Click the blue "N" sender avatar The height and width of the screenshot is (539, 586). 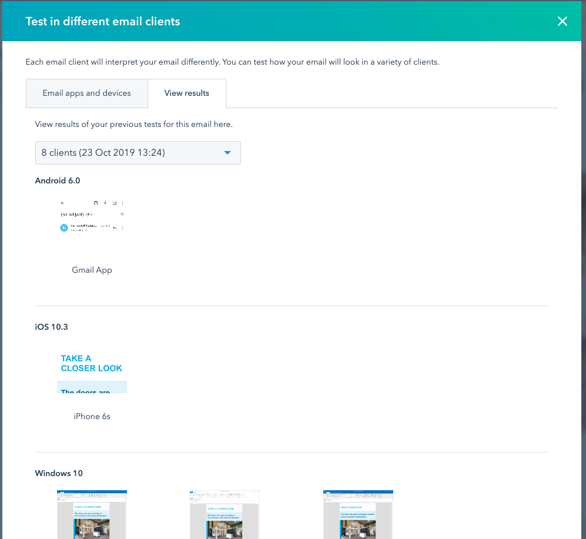(64, 227)
